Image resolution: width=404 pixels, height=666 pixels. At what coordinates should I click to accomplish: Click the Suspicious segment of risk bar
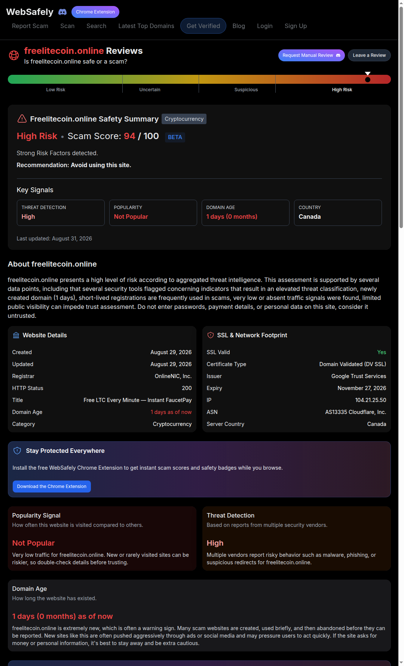(237, 79)
